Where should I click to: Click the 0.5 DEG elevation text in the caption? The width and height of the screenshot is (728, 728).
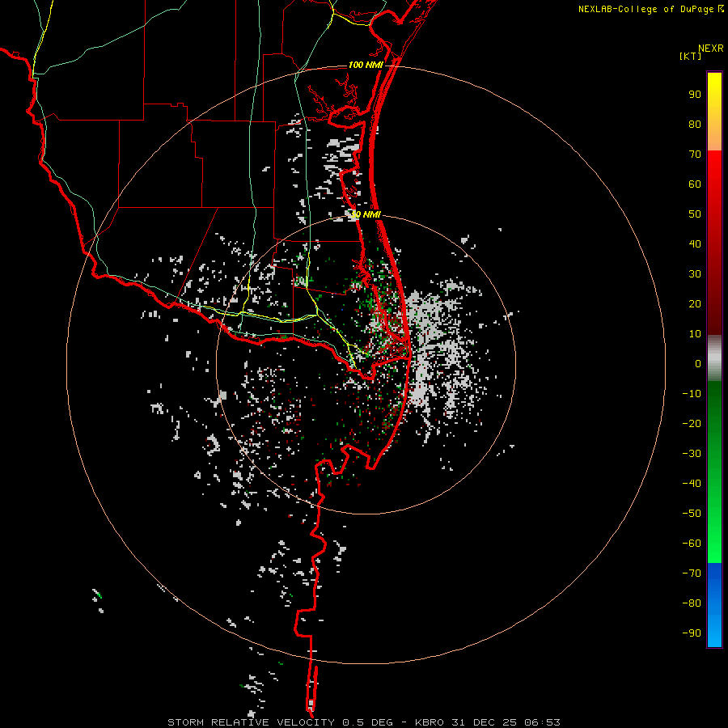click(367, 722)
